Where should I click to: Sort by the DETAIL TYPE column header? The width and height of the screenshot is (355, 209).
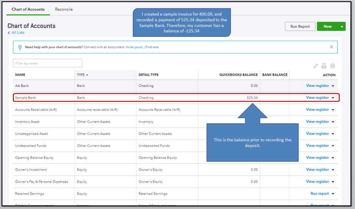pos(149,75)
